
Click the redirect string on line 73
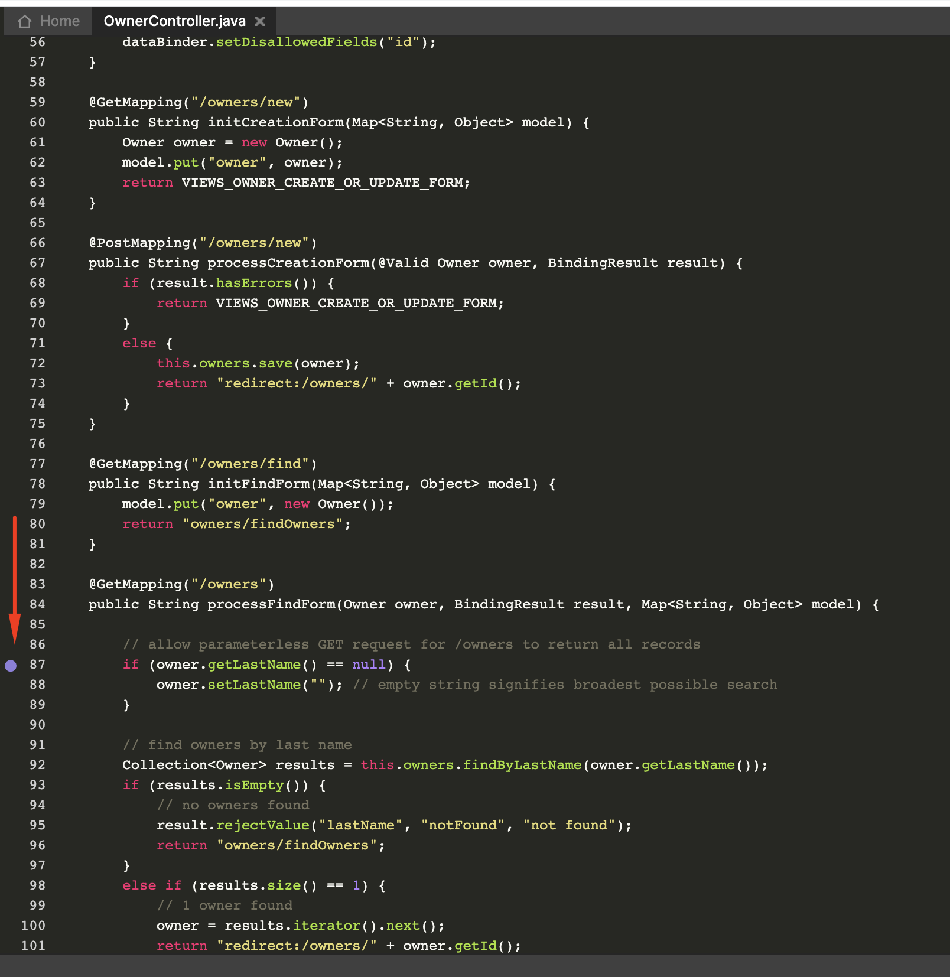(x=297, y=383)
